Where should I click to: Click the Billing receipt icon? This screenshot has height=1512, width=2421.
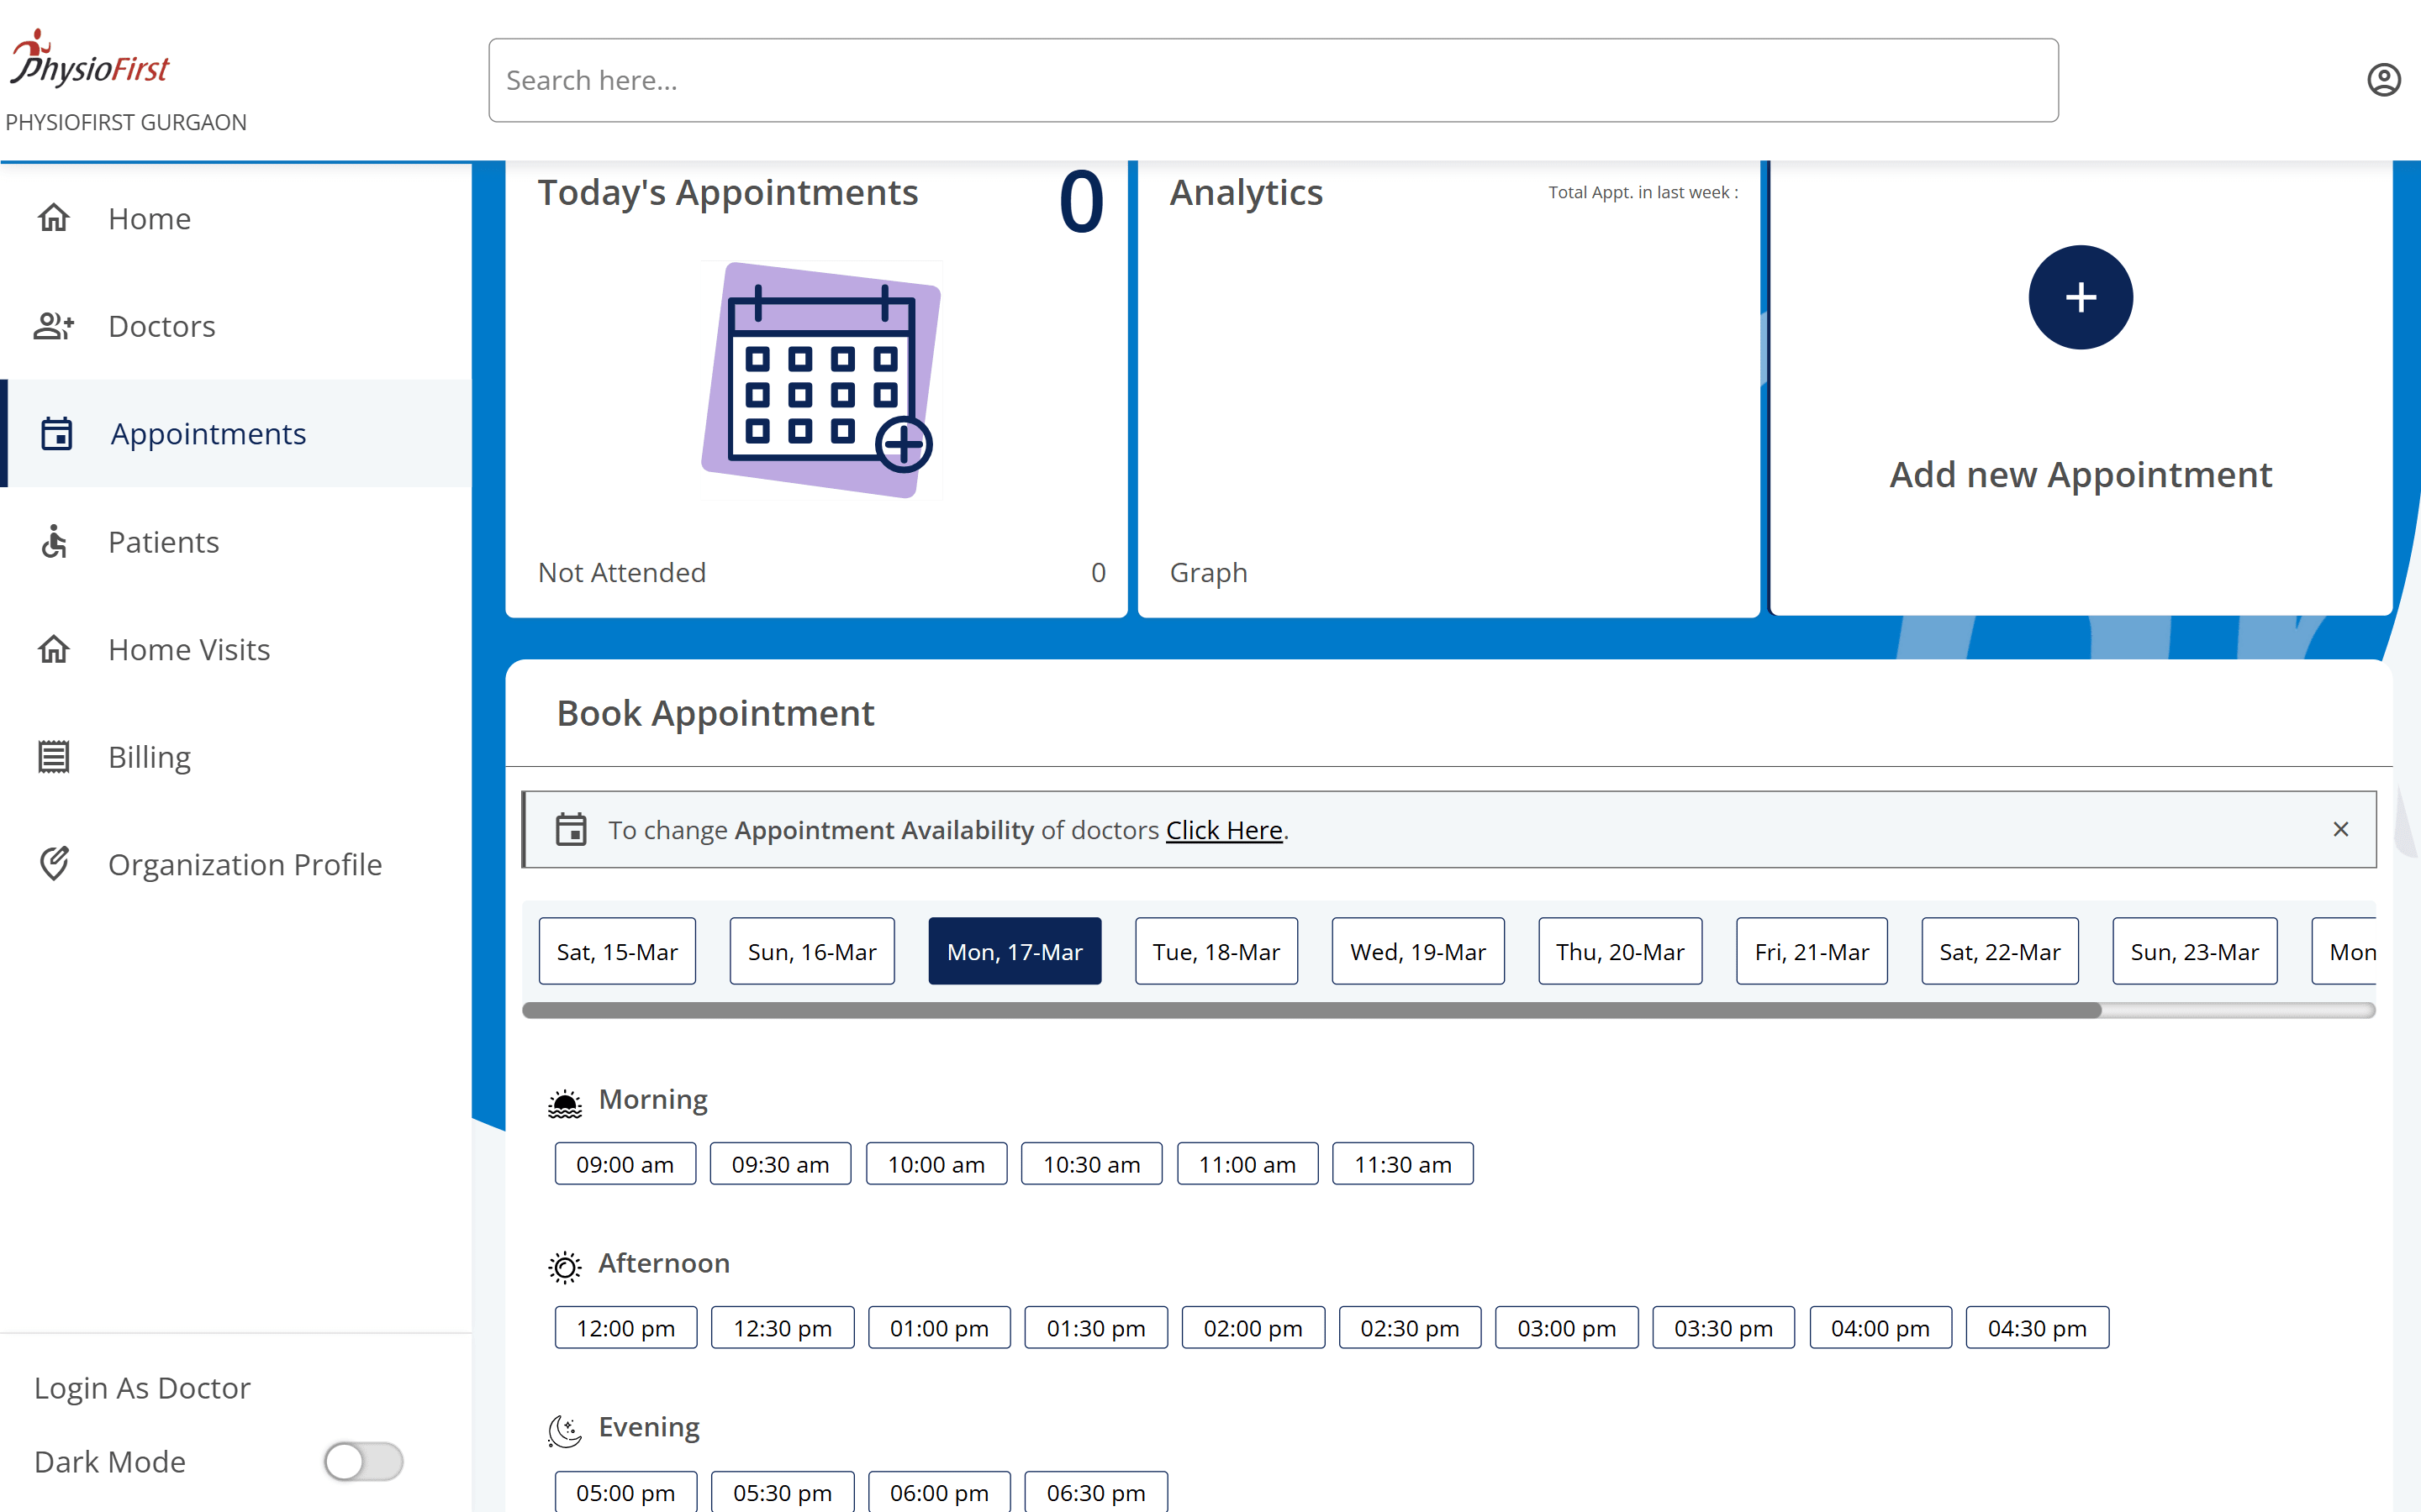pos(54,757)
